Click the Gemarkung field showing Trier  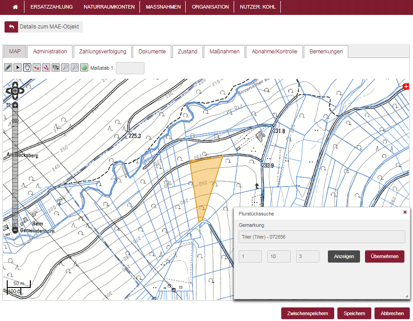(322, 237)
